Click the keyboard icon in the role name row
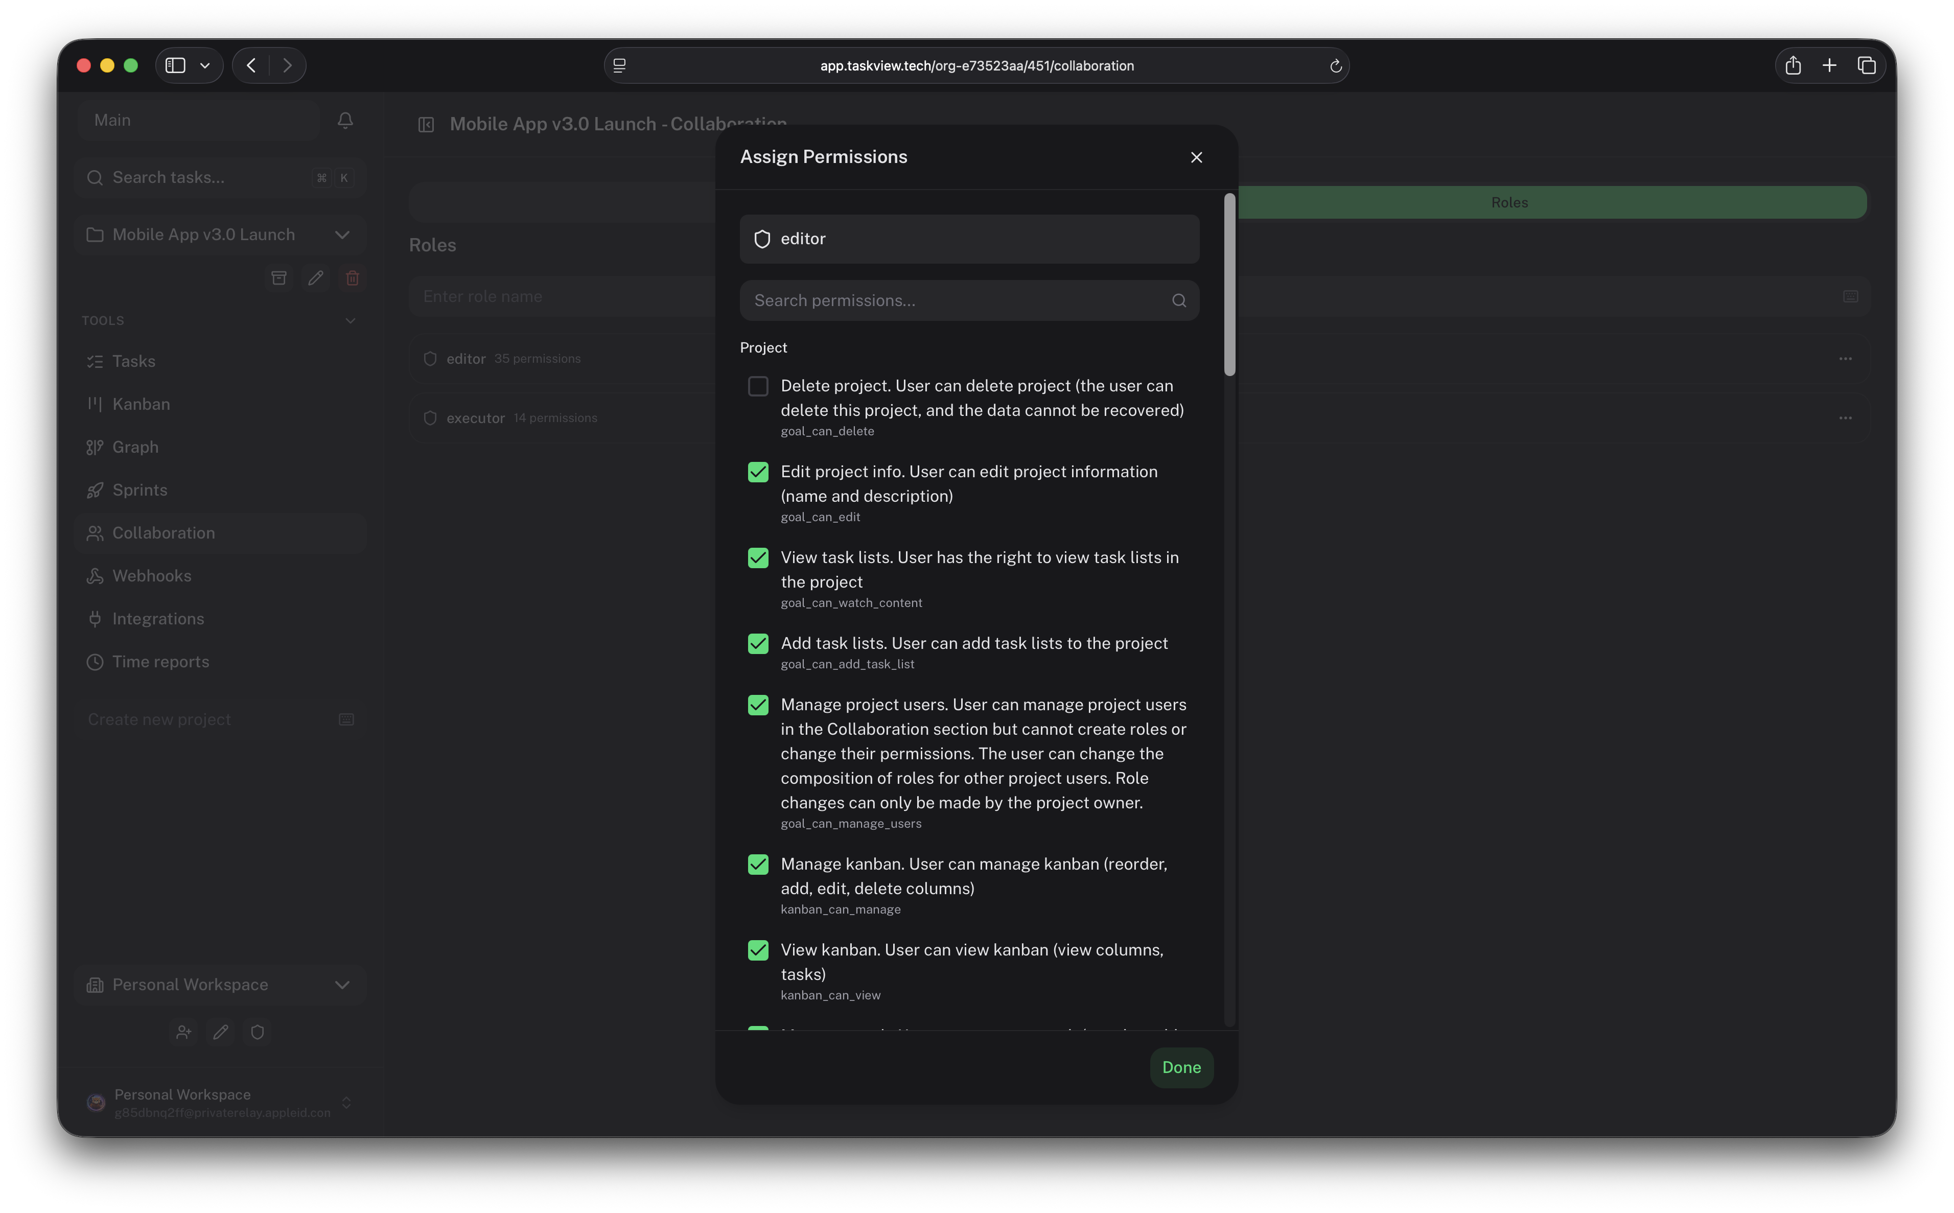1954x1213 pixels. (x=1850, y=297)
